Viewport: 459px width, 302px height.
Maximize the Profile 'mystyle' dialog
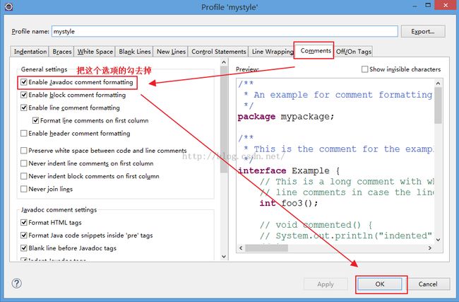tap(428, 5)
